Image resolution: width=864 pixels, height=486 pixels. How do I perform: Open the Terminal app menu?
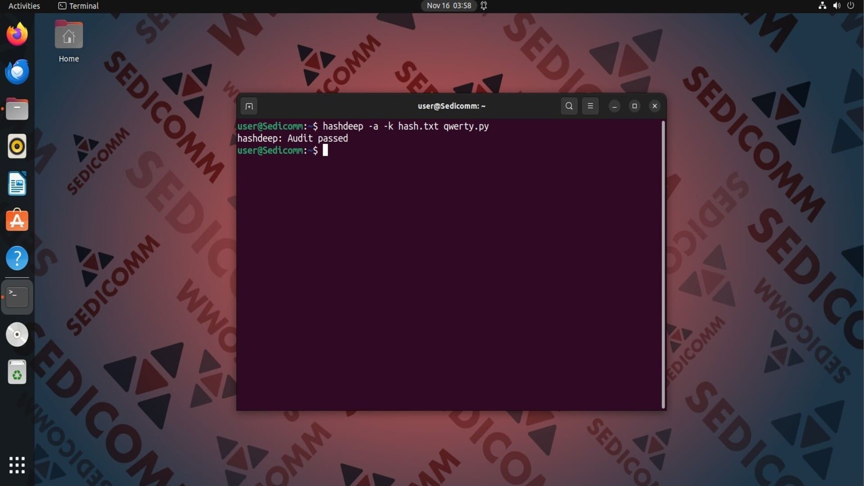pyautogui.click(x=79, y=6)
